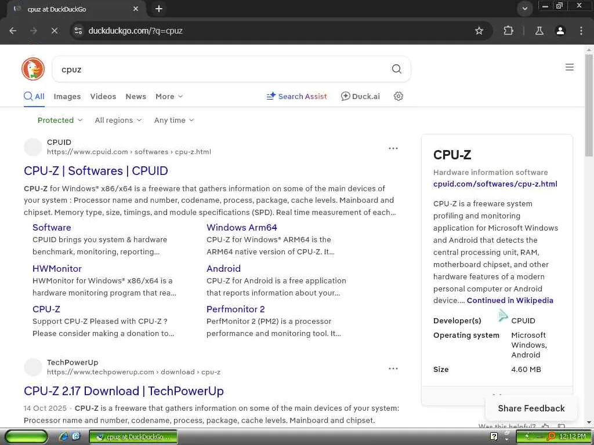This screenshot has width=594, height=445.
Task: Open the HWMonitor sitelink
Action: 57,269
